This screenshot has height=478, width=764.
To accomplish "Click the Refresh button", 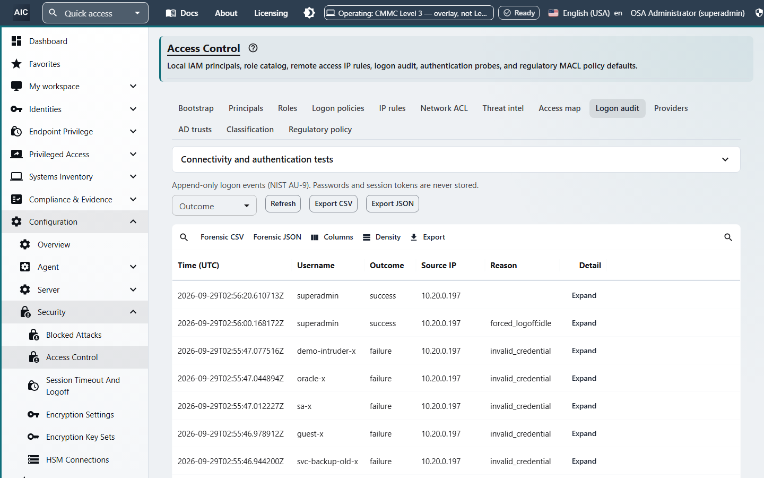I will click(x=283, y=203).
